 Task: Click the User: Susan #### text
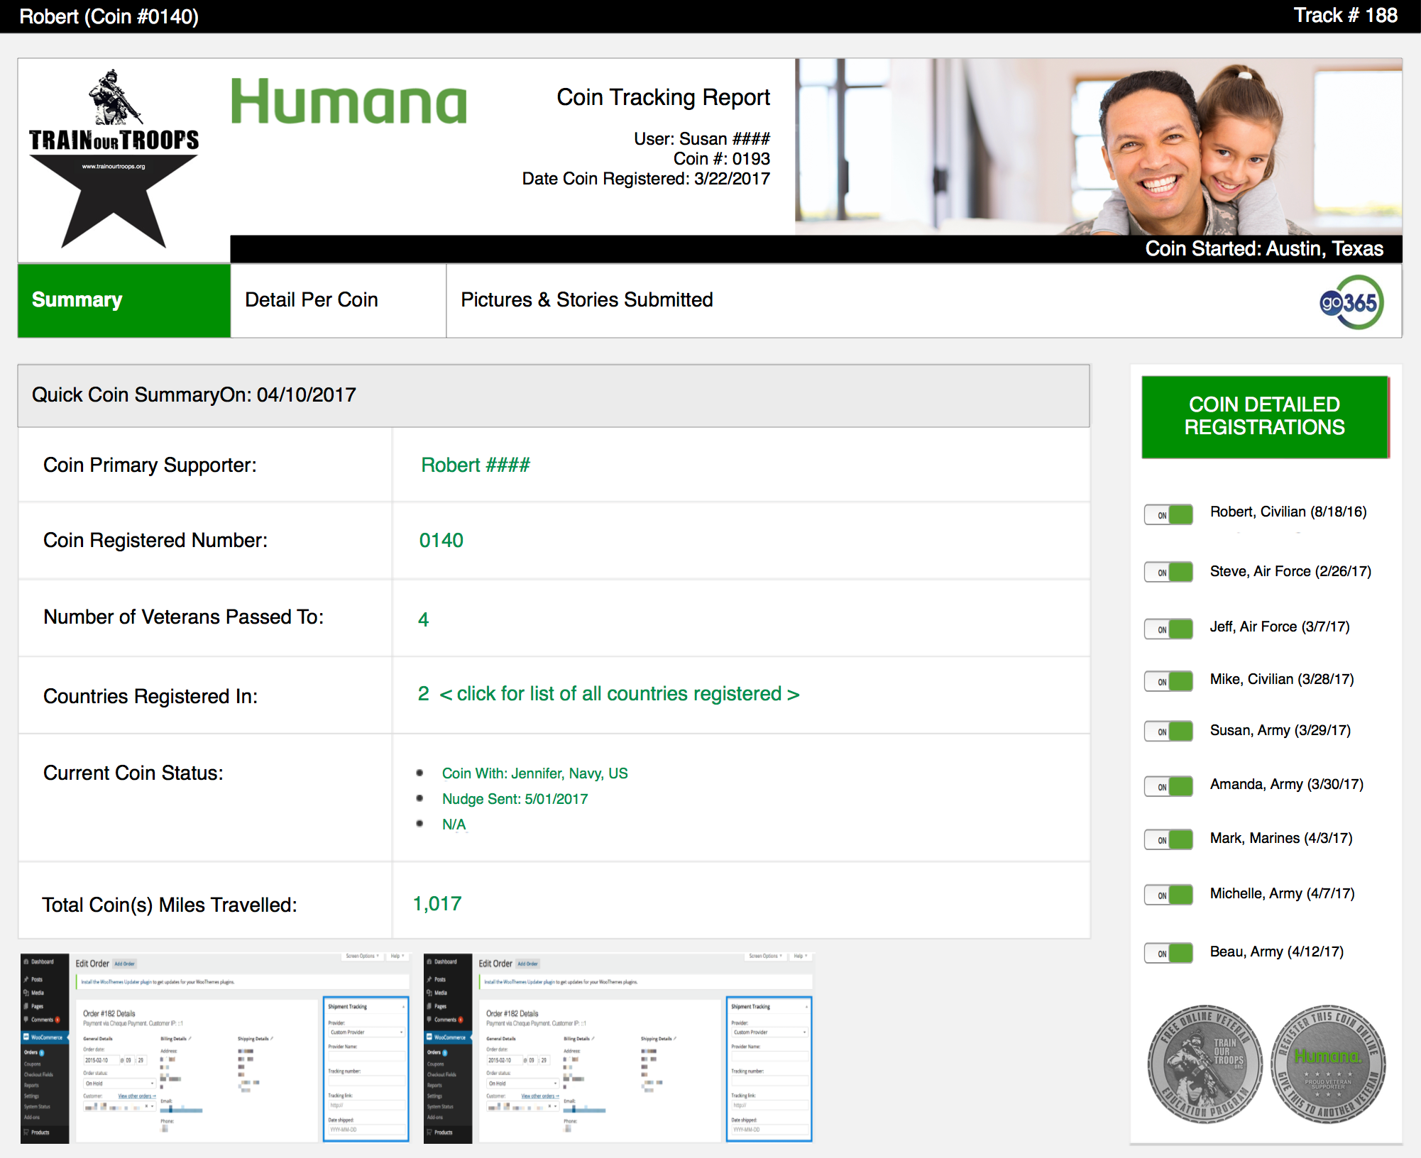702,139
